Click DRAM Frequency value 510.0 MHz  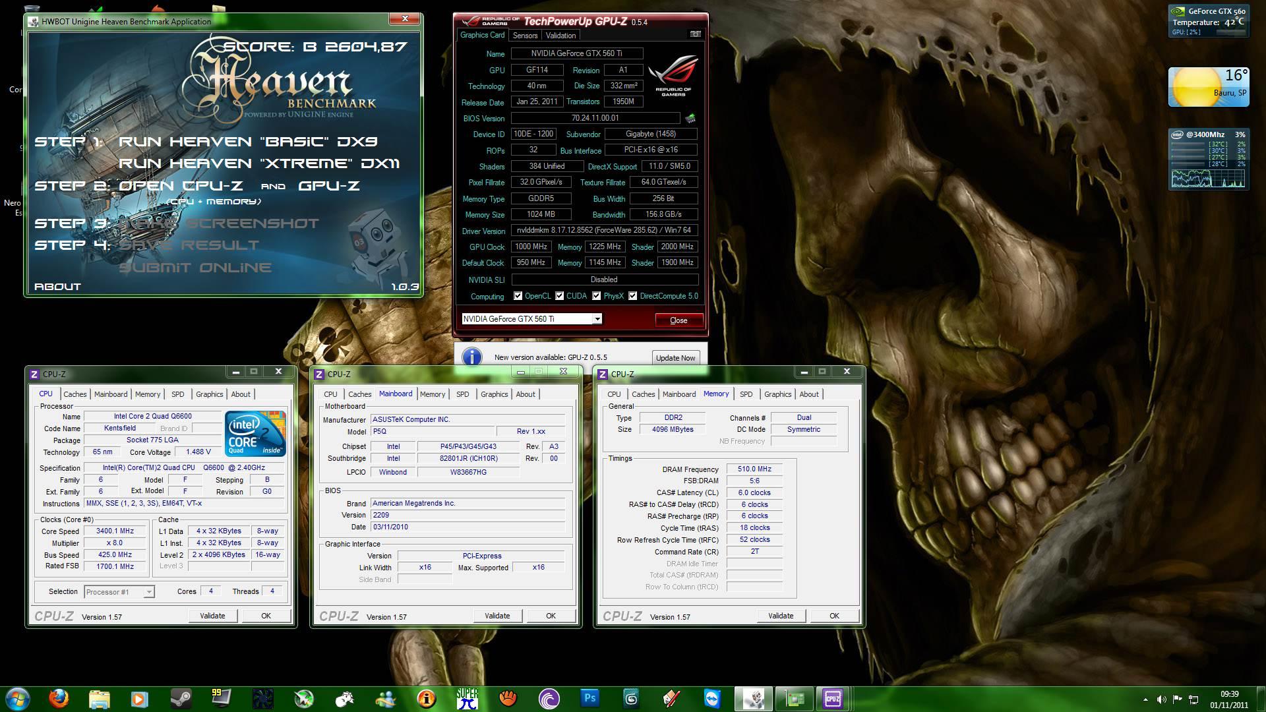754,469
